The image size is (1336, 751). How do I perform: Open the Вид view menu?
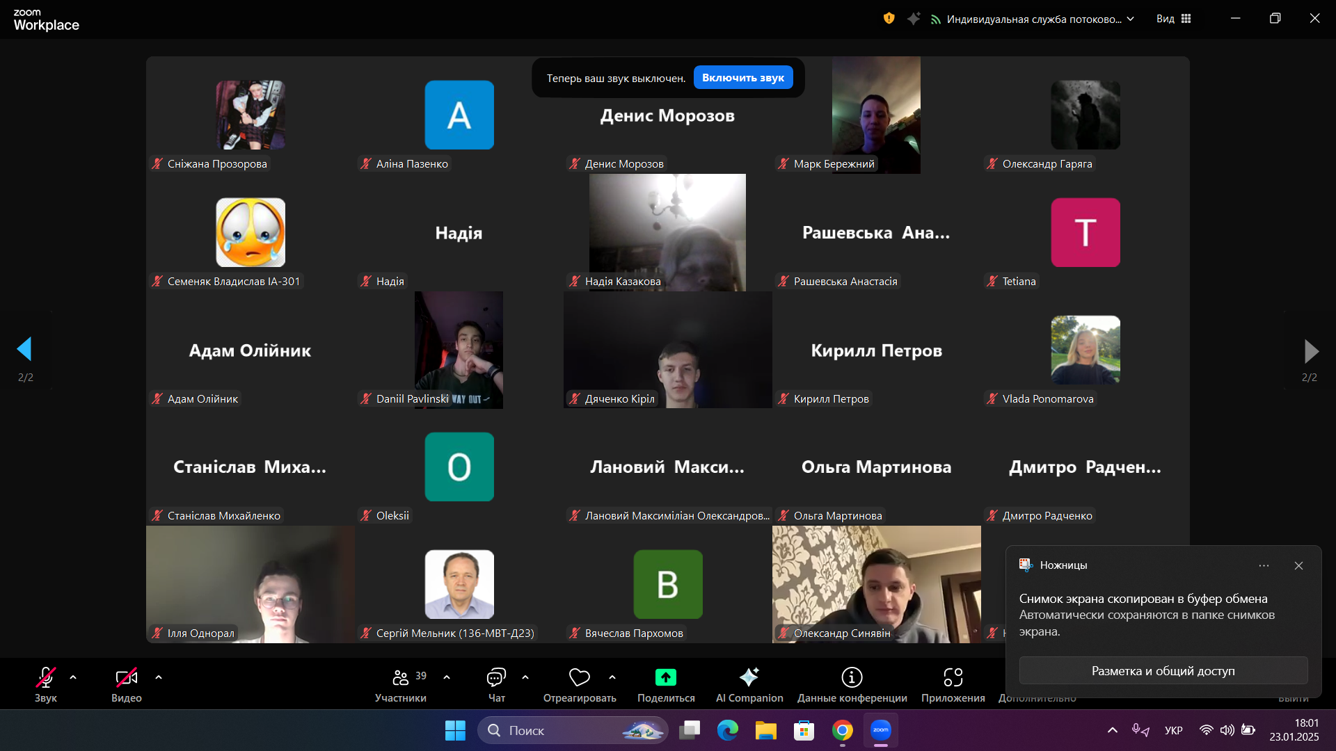coord(1174,19)
